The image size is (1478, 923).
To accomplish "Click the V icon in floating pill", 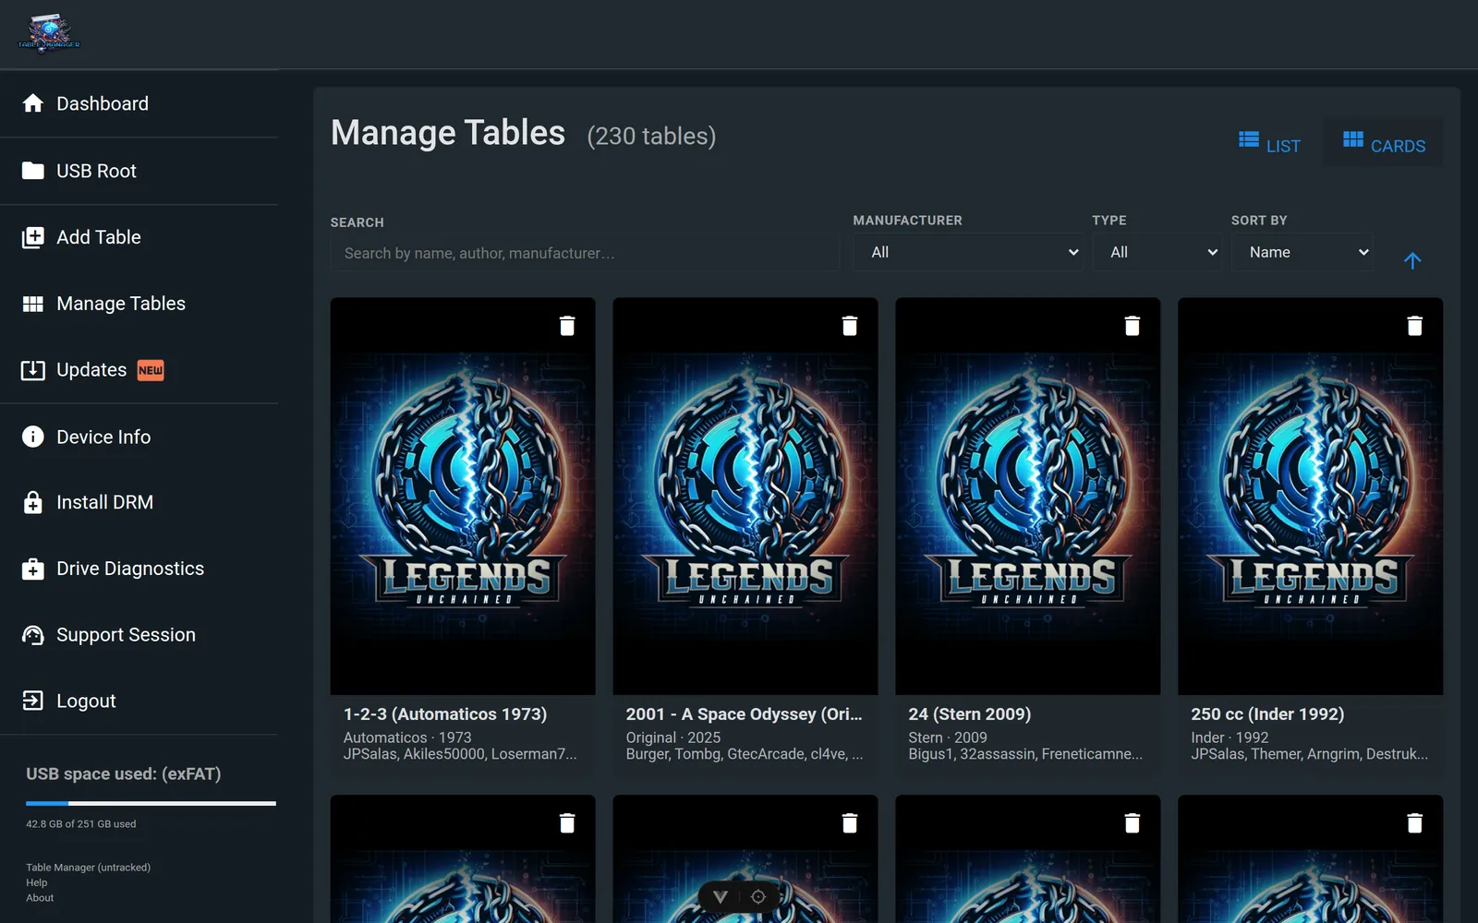I will coord(721,897).
